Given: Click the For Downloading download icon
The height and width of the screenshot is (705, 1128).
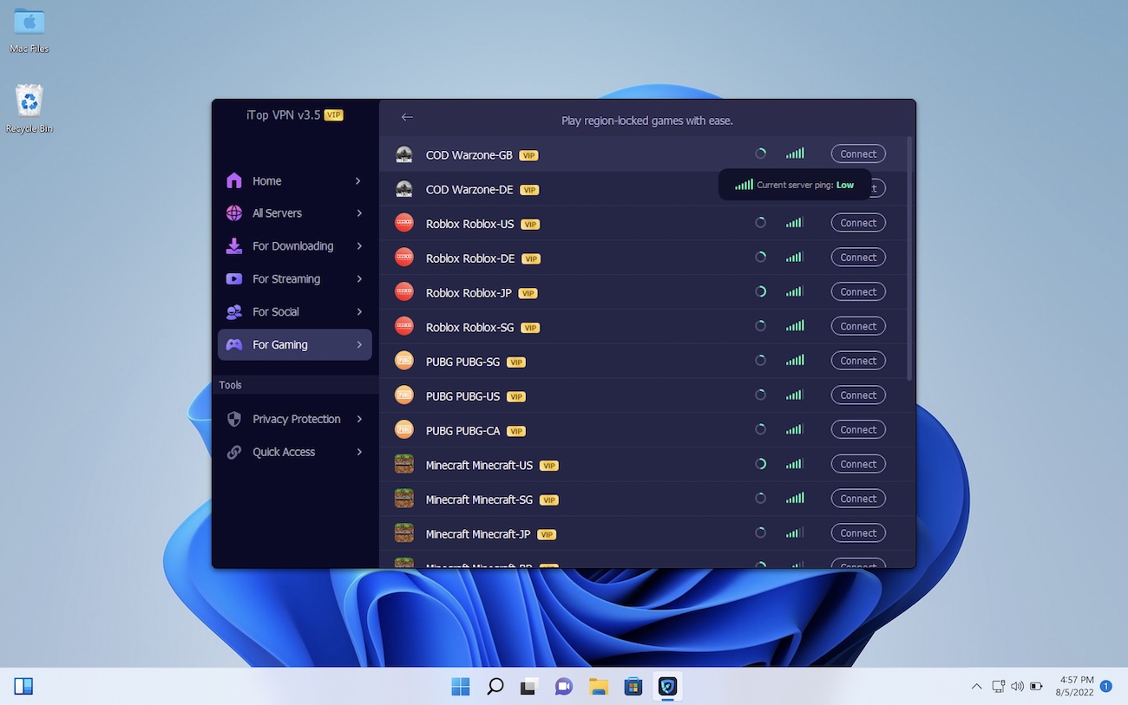Looking at the screenshot, I should coord(233,245).
